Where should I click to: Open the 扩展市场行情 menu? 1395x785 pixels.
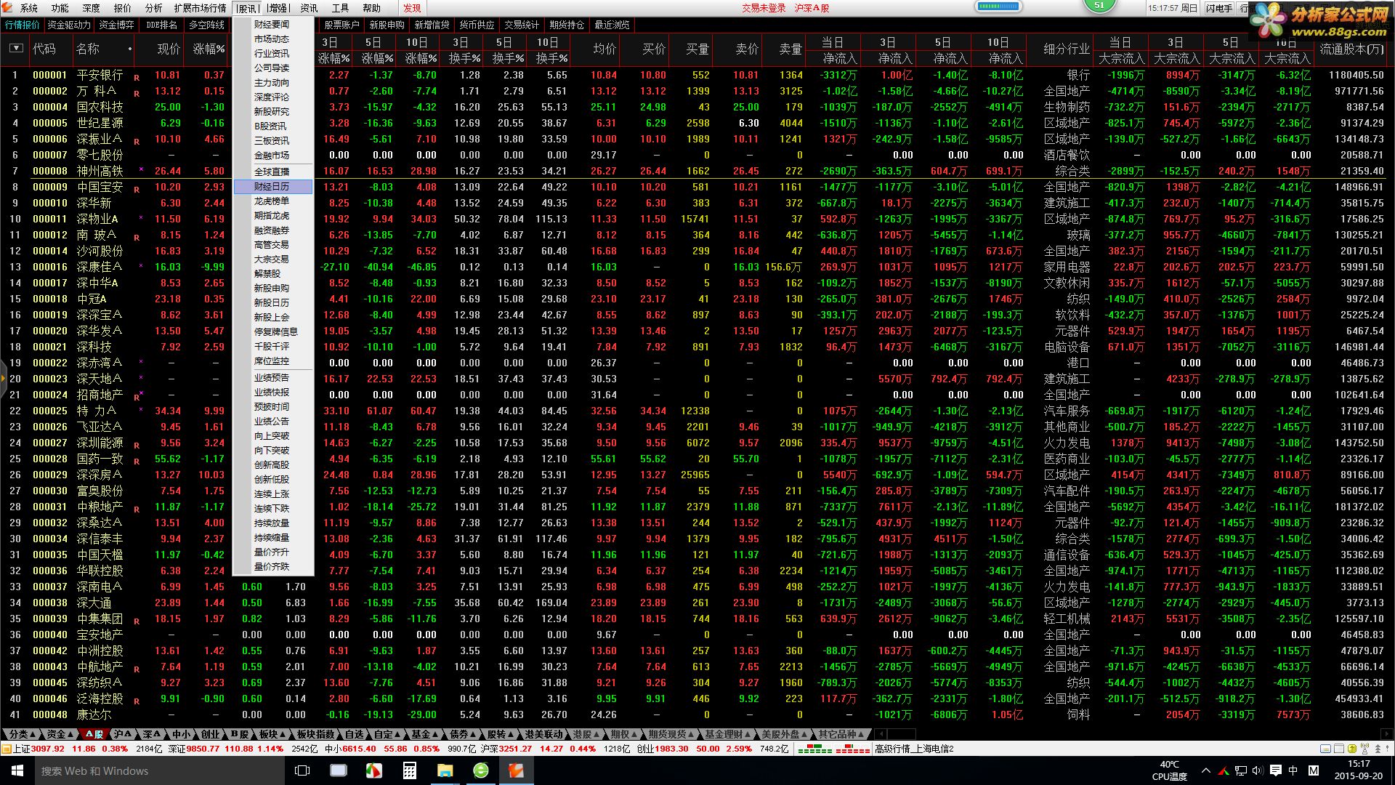tap(201, 8)
